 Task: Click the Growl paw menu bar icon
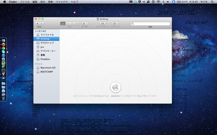click(x=148, y=2)
